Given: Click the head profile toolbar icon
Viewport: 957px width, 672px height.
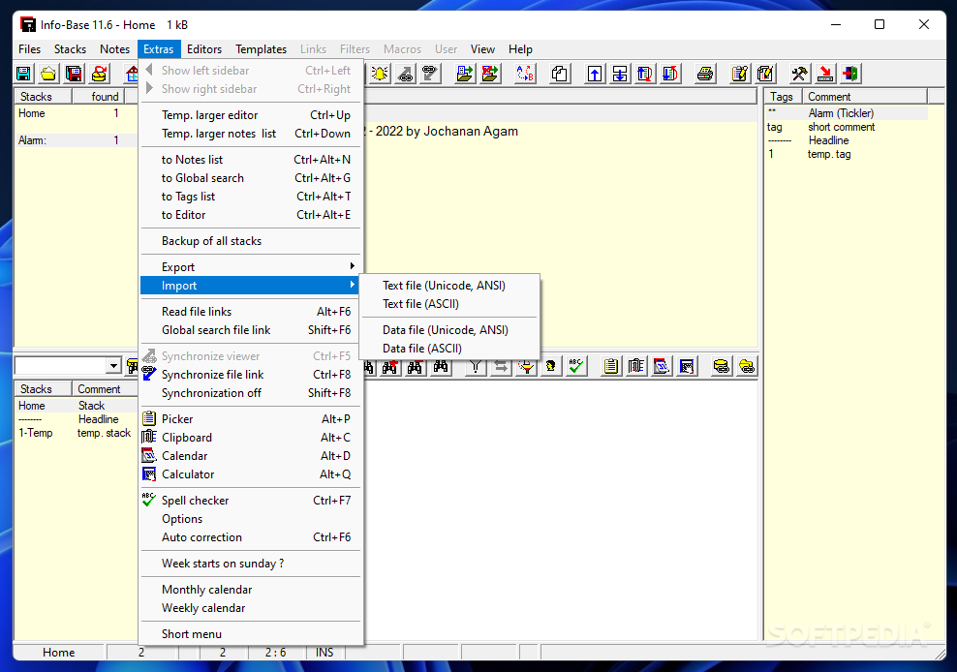Looking at the screenshot, I should pyautogui.click(x=551, y=366).
